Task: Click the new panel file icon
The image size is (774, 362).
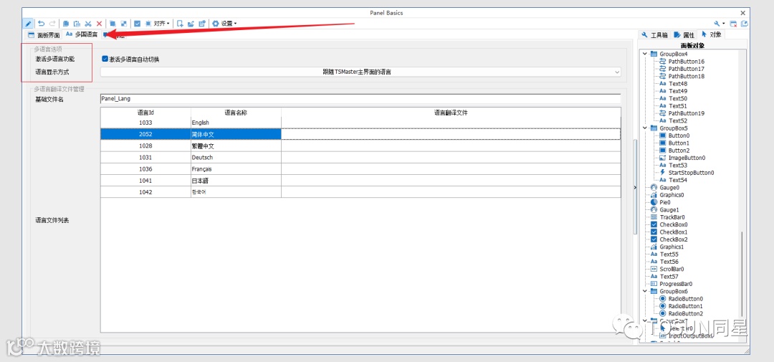Action: (180, 23)
